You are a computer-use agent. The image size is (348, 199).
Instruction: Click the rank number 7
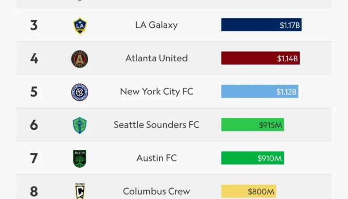click(34, 158)
